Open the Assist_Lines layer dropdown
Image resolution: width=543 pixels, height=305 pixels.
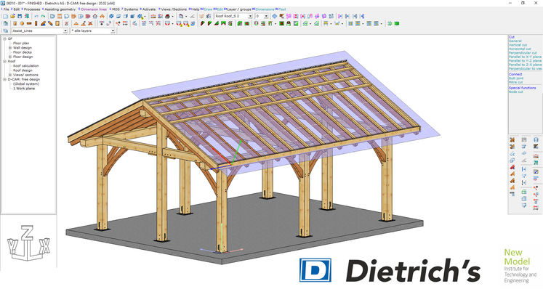tap(65, 32)
